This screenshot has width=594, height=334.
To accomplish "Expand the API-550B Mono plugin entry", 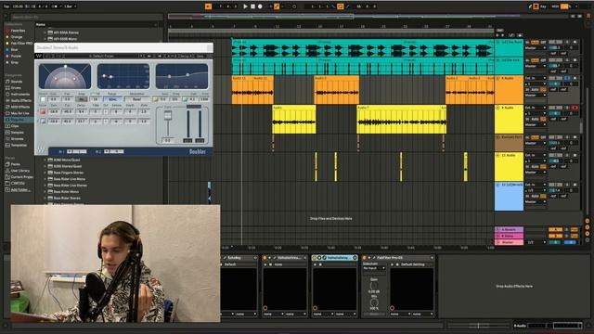I will [45, 39].
